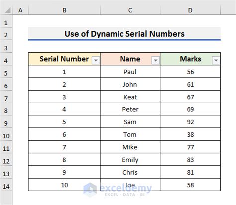Select column A header

tap(20, 10)
